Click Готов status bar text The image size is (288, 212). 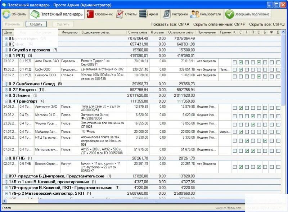pyautogui.click(x=6, y=208)
